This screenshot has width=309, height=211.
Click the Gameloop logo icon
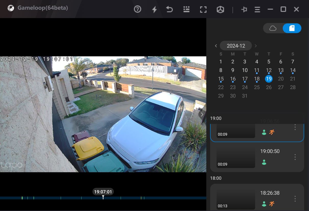11,8
